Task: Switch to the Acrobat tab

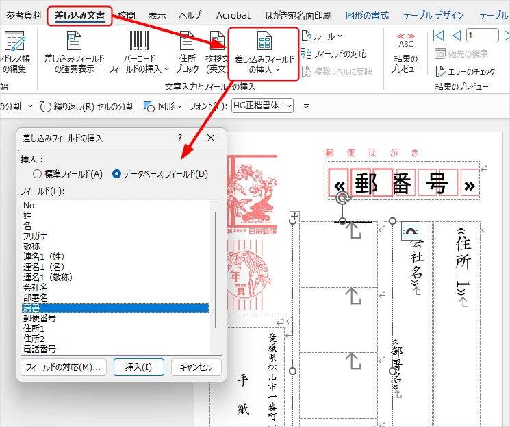Action: [233, 15]
